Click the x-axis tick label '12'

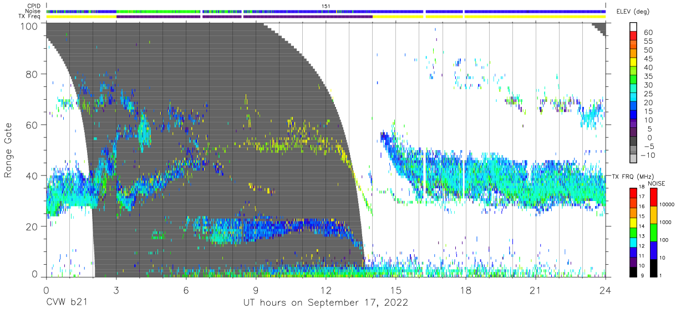[326, 290]
